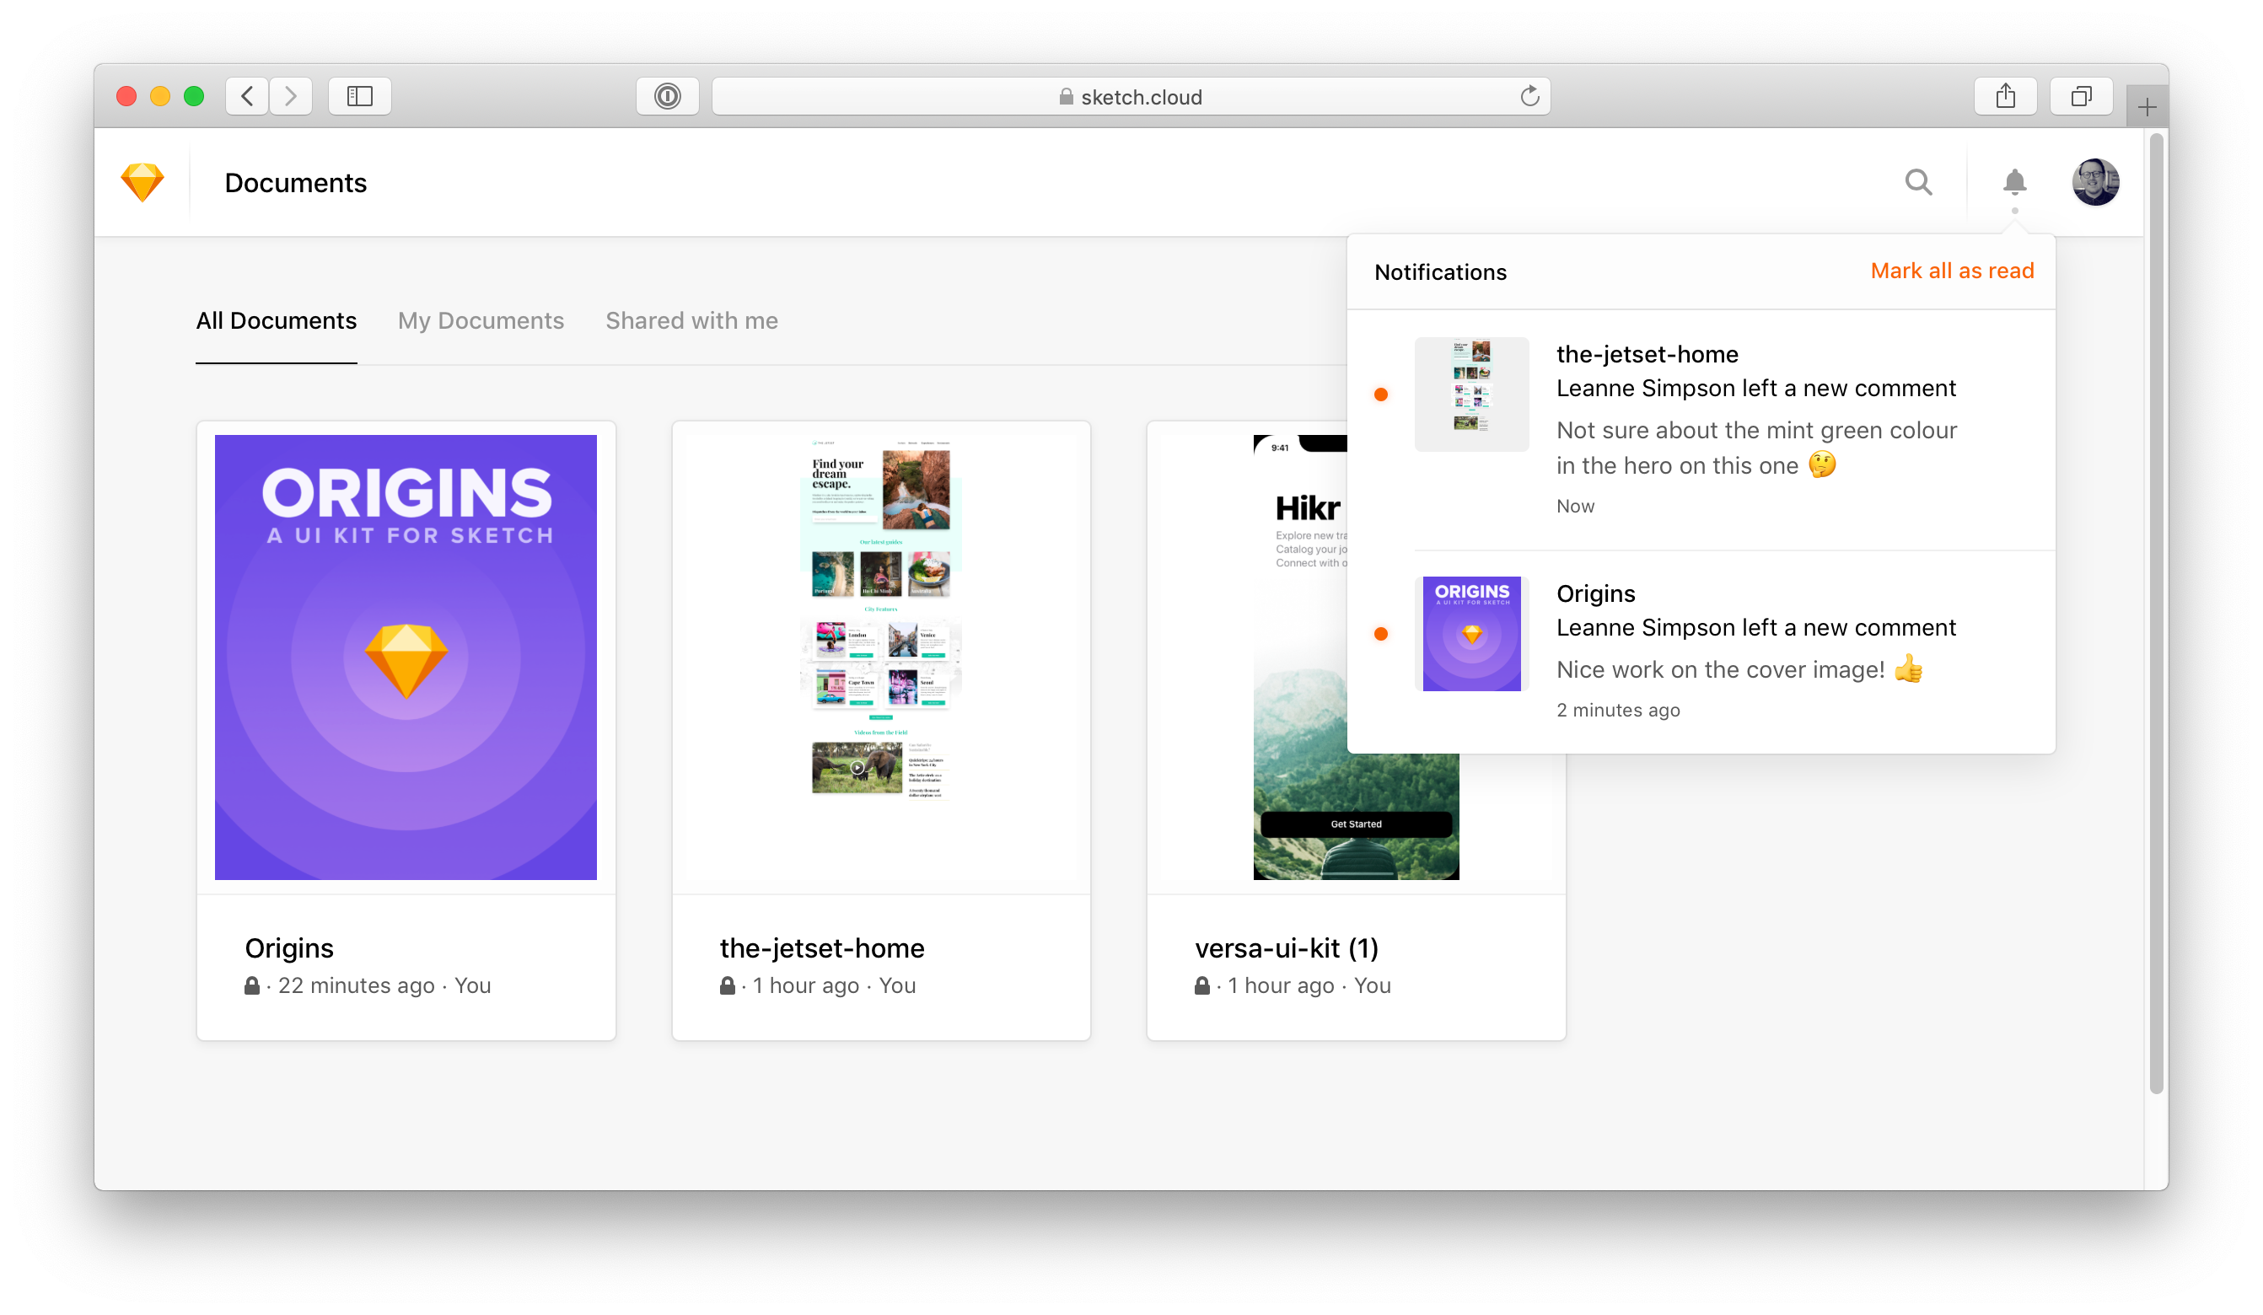The width and height of the screenshot is (2263, 1315).
Task: Click the notifications bell icon
Action: click(x=2014, y=182)
